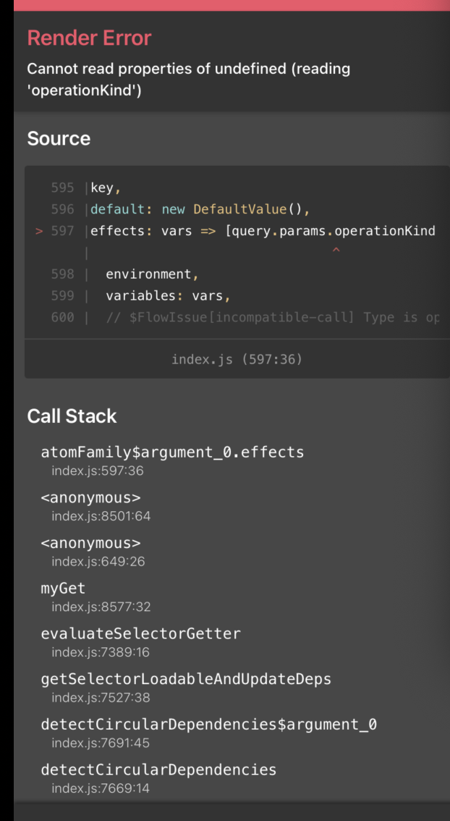This screenshot has width=450, height=821.
Task: Click source line 596 'default: new DefaultValue()'
Action: point(200,209)
